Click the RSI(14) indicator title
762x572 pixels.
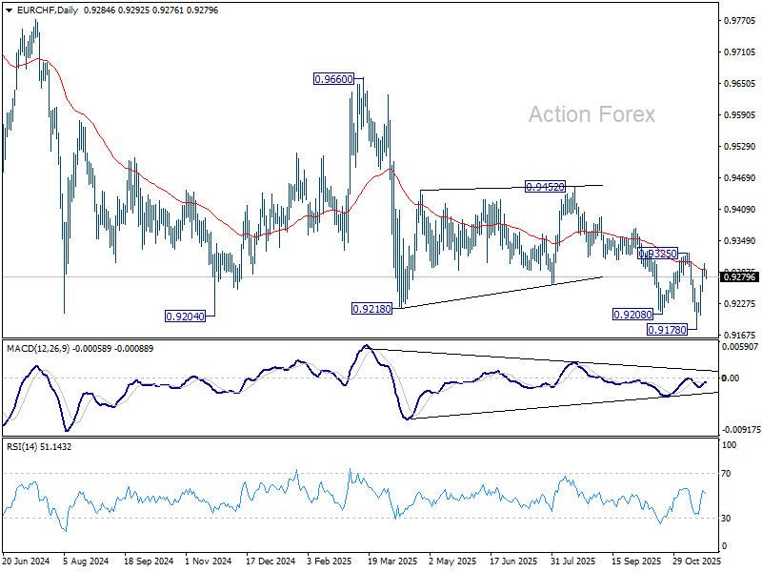pos(22,446)
